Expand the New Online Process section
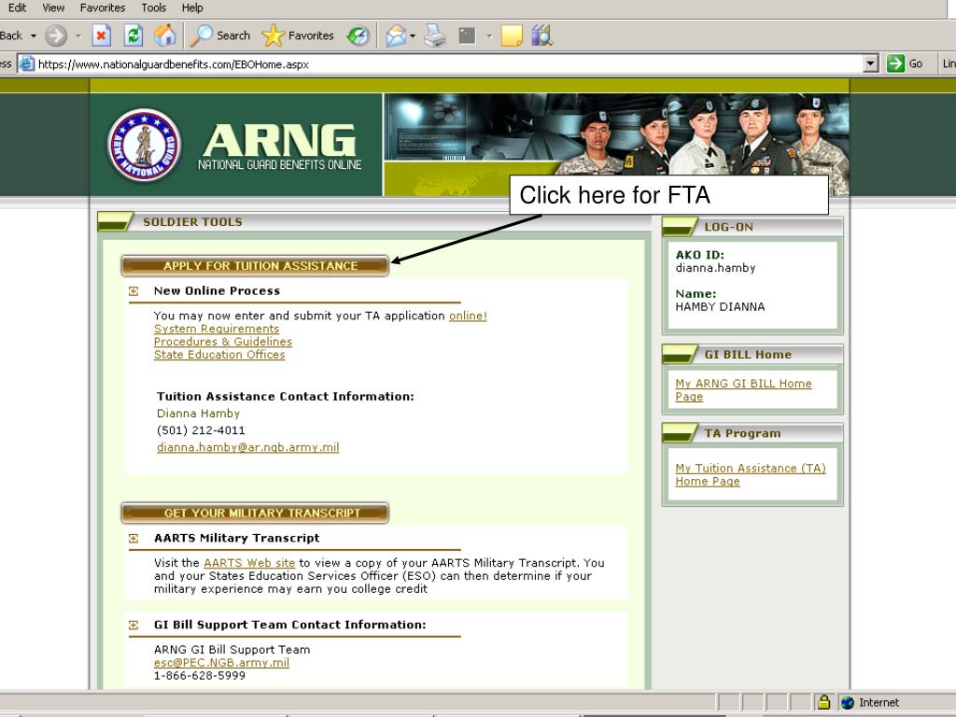This screenshot has width=956, height=717. 134,291
